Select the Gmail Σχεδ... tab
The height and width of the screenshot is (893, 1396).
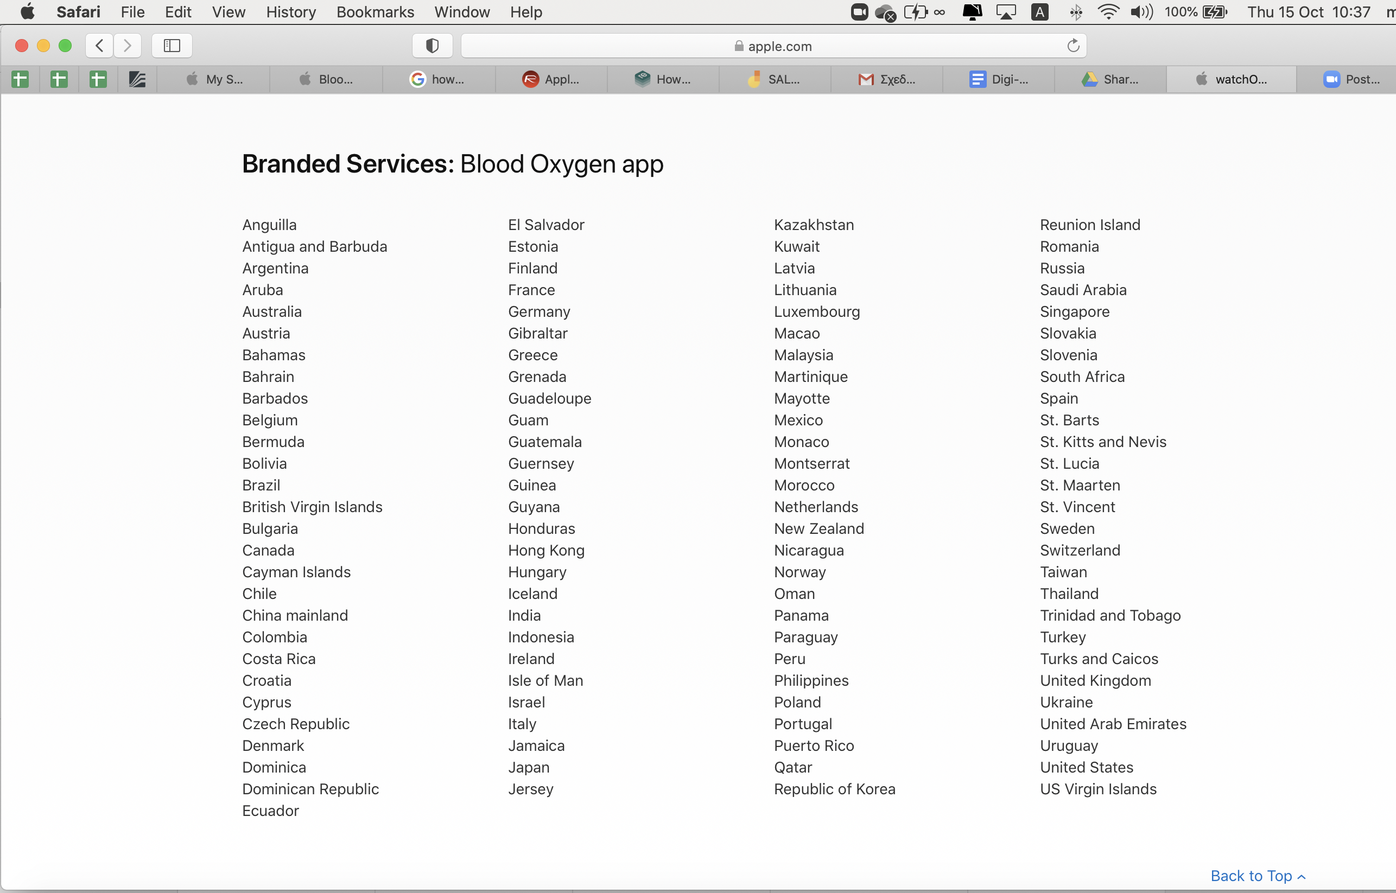point(887,79)
